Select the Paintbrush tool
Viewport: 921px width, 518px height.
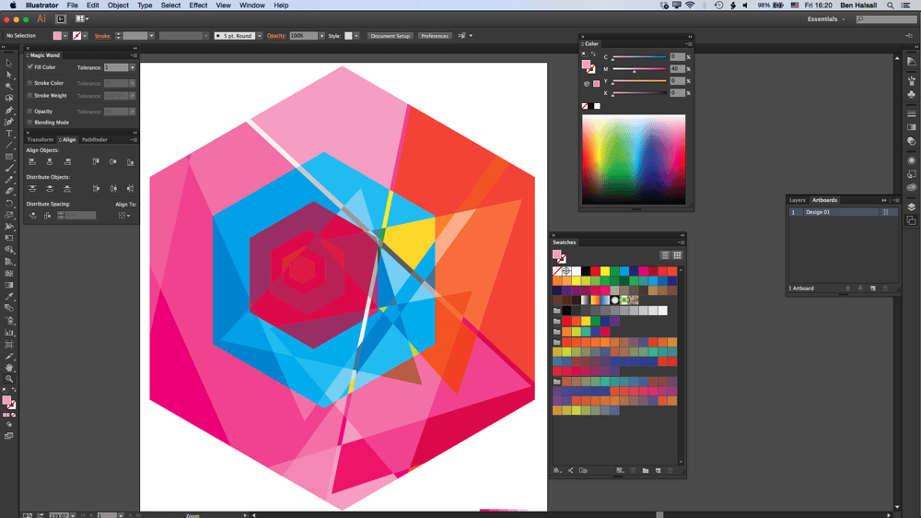tap(9, 168)
